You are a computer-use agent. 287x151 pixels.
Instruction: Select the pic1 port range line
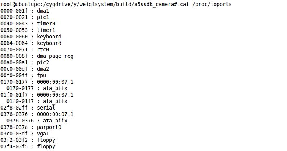point(25,17)
